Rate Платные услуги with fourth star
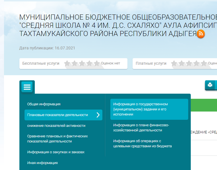 pos(196,63)
